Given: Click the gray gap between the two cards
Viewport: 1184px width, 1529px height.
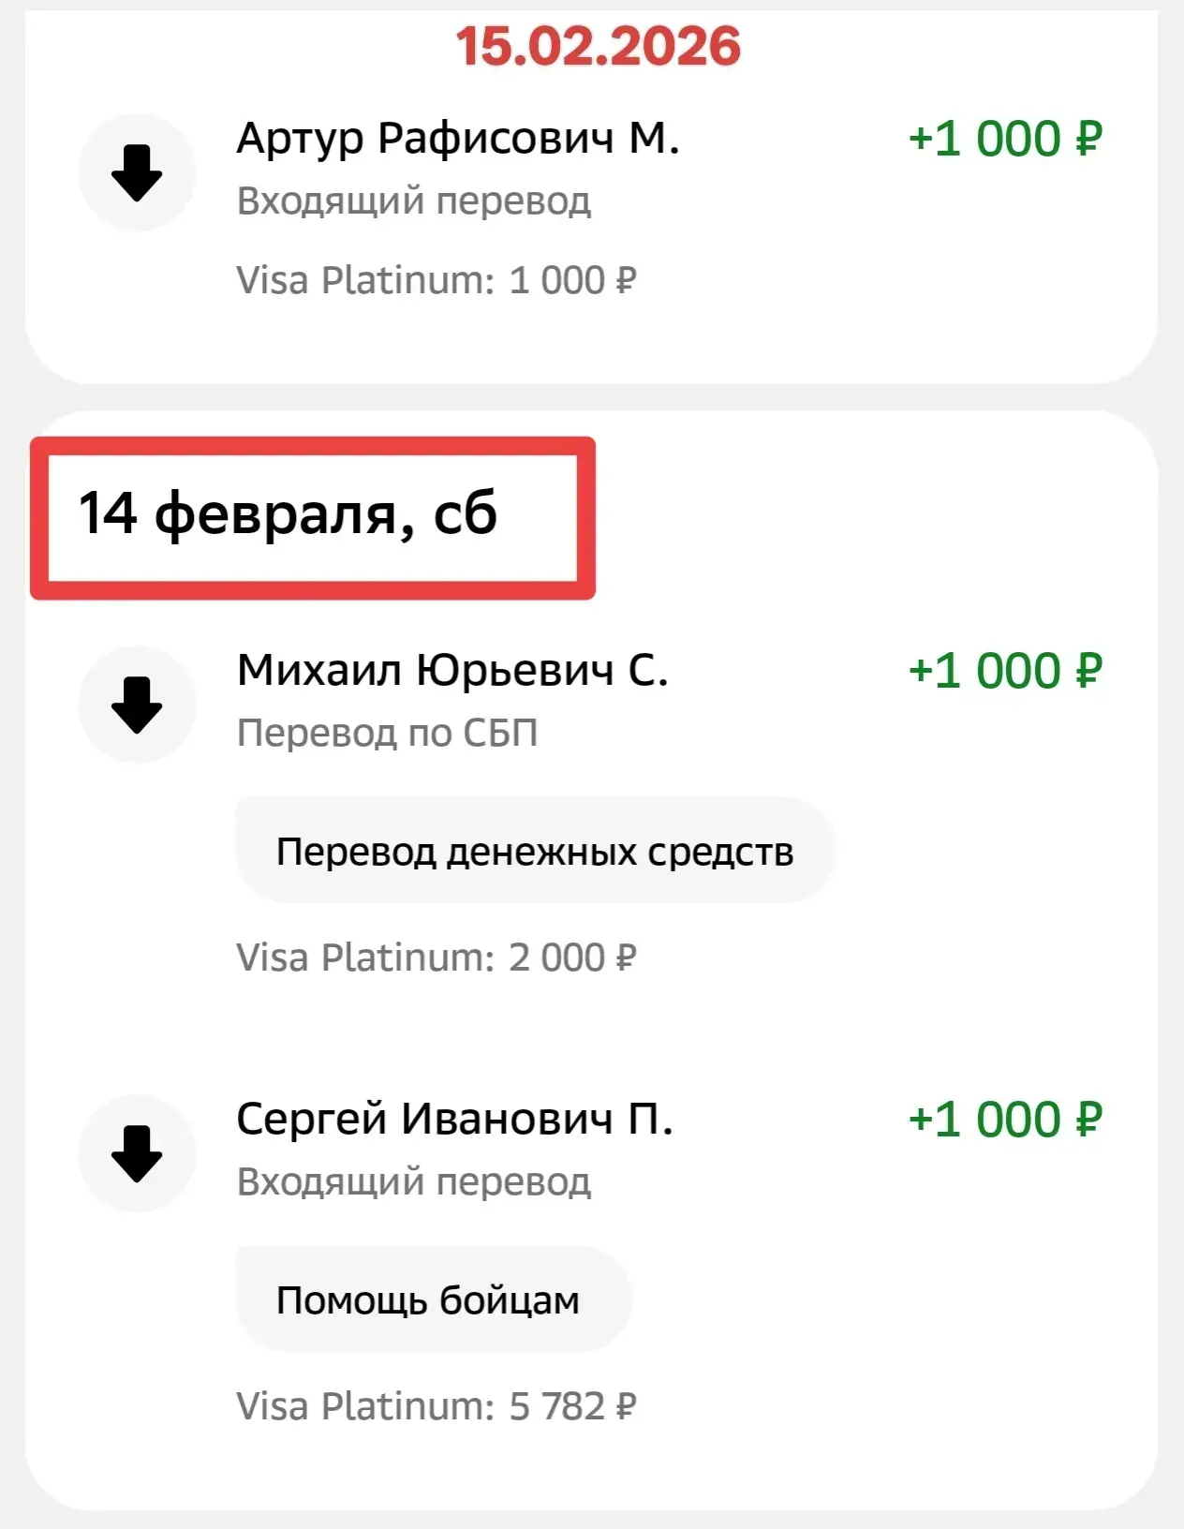Looking at the screenshot, I should [x=592, y=397].
